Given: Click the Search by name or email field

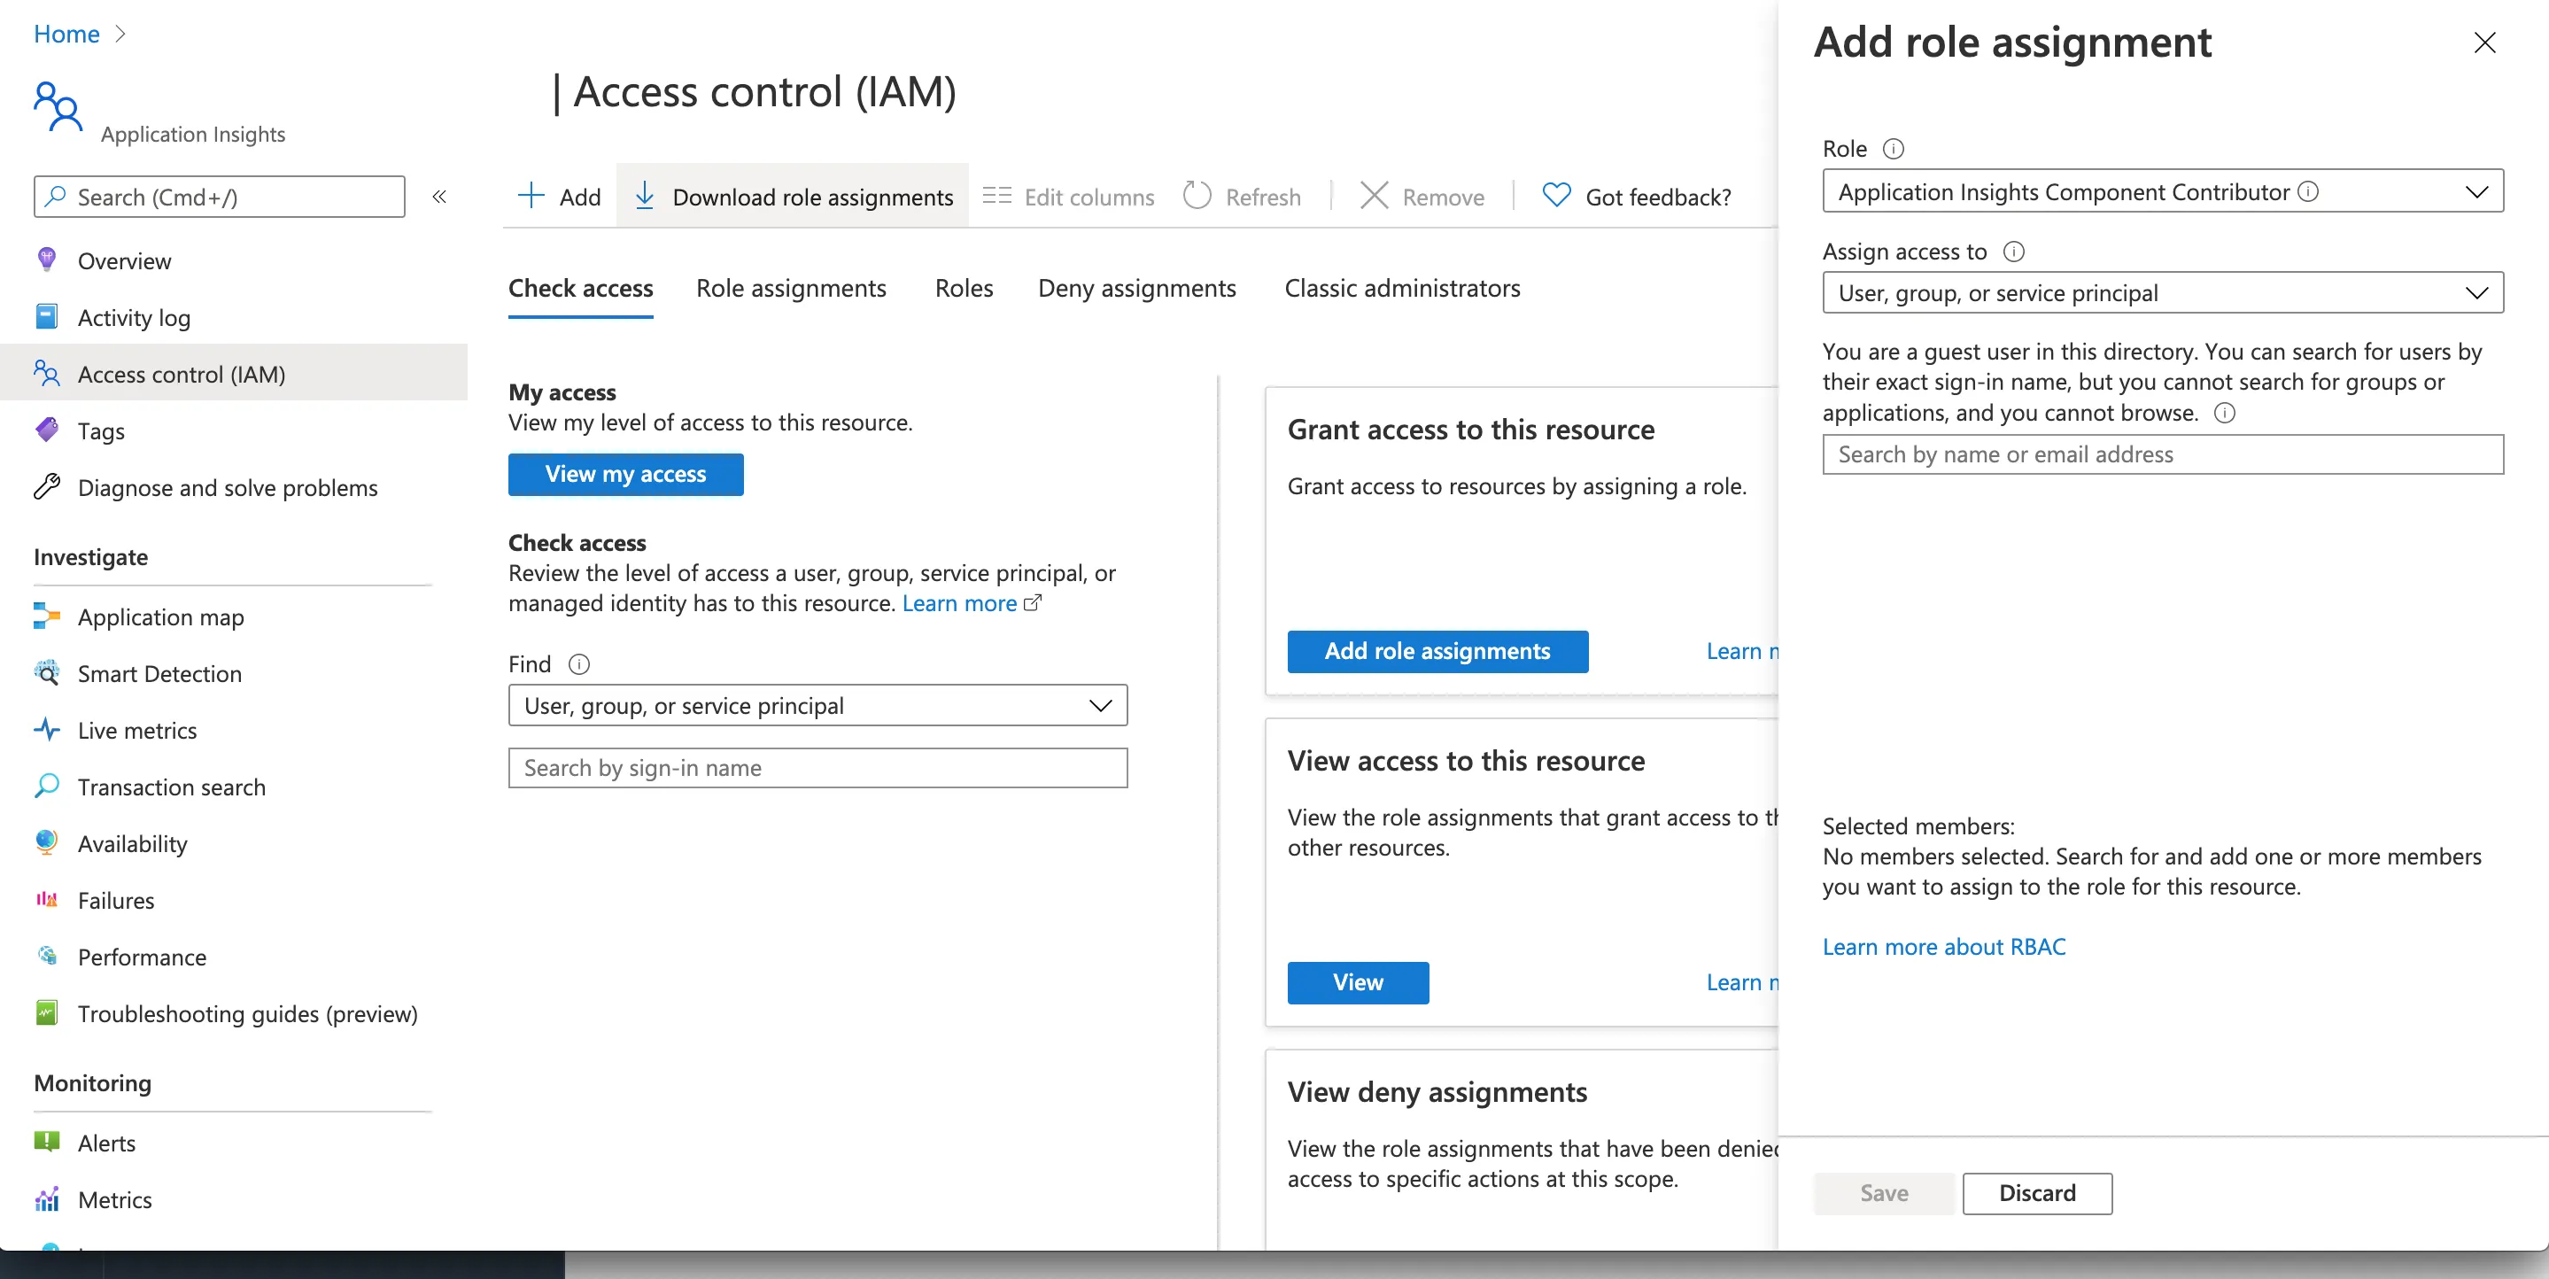Looking at the screenshot, I should click(x=2162, y=454).
